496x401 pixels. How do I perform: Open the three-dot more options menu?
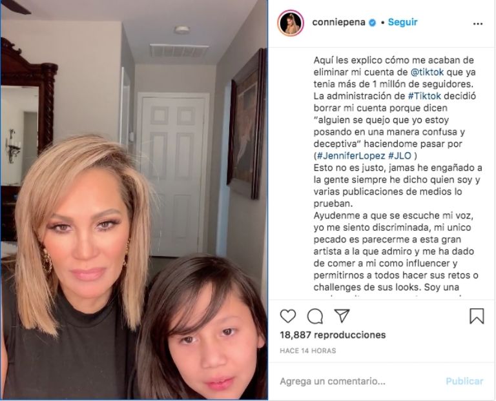[x=478, y=24]
